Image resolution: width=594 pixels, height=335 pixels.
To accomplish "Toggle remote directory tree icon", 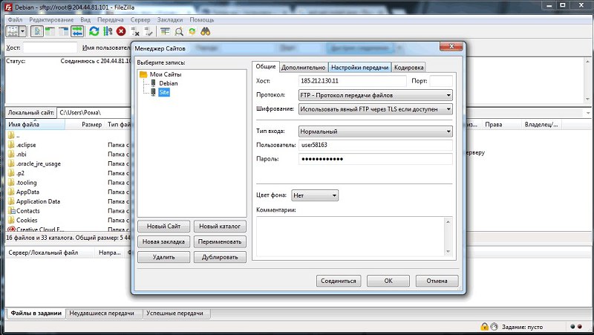I will tap(64, 31).
